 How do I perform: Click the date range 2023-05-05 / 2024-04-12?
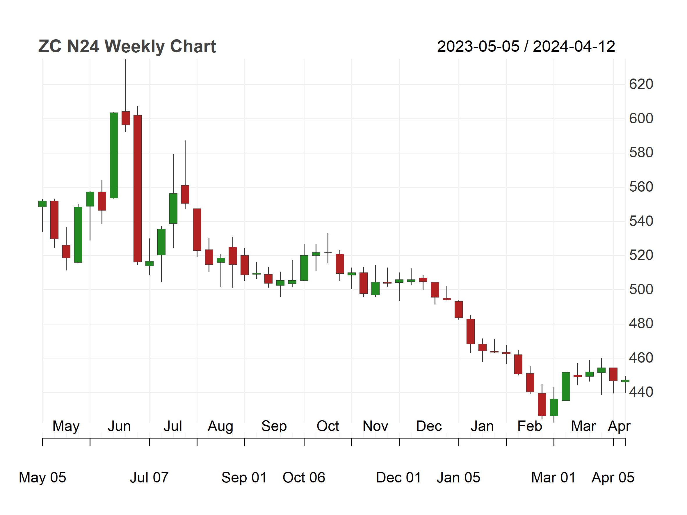click(x=526, y=47)
